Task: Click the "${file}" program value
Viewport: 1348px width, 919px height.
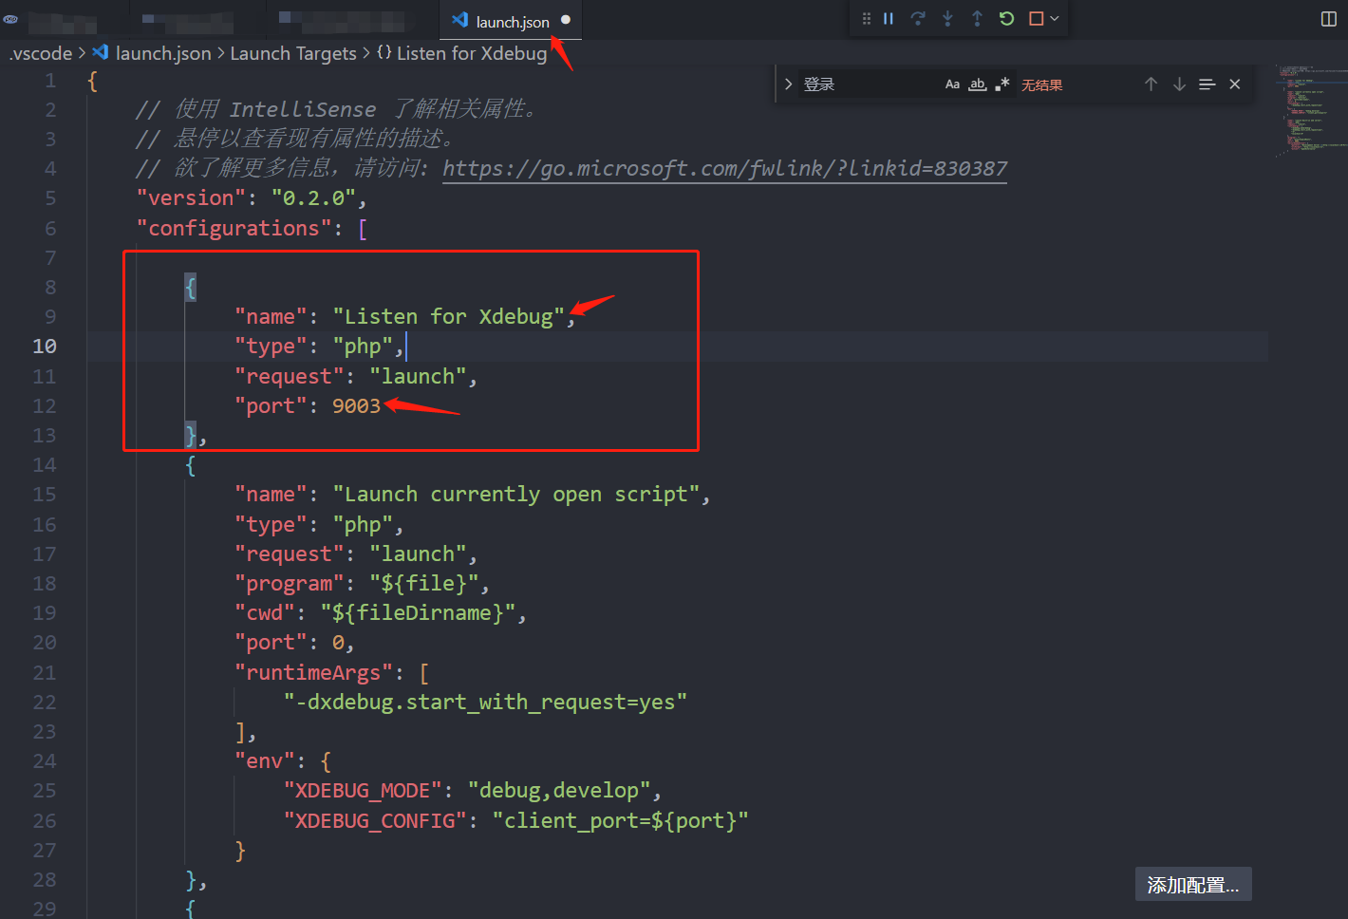Action: 423,583
